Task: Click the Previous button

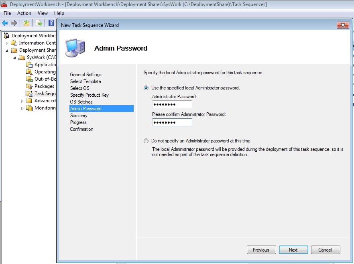Action: (261, 250)
